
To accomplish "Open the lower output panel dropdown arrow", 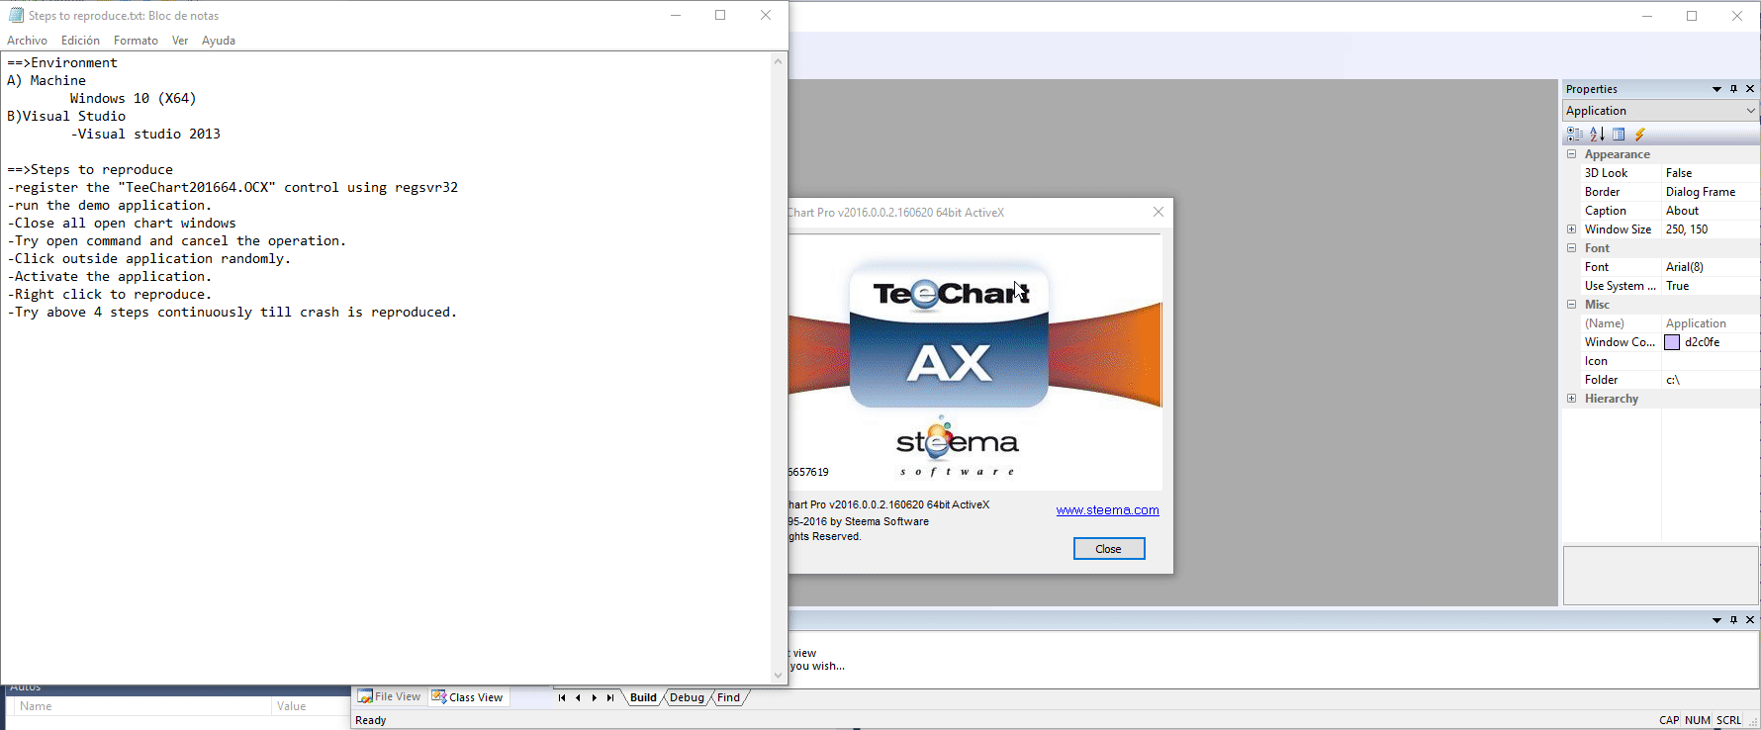I will point(1716,620).
